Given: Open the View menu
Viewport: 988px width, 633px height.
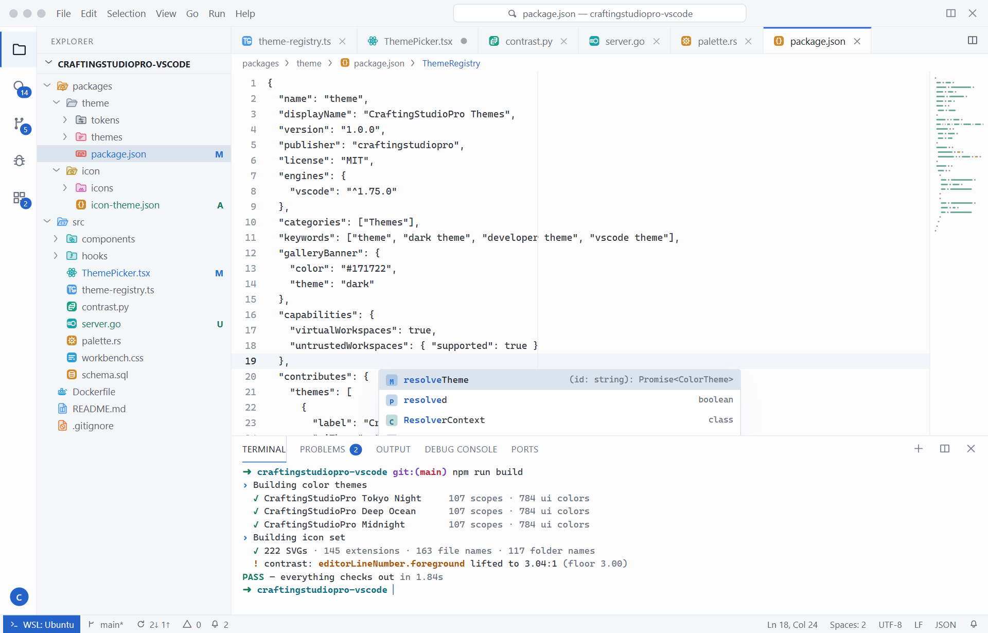Looking at the screenshot, I should pyautogui.click(x=166, y=13).
